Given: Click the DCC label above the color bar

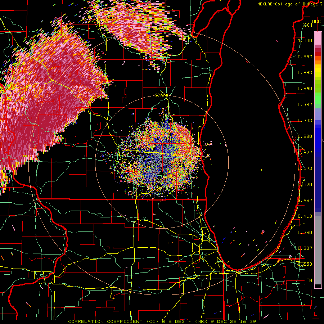Looking at the screenshot, I should tap(316, 22).
